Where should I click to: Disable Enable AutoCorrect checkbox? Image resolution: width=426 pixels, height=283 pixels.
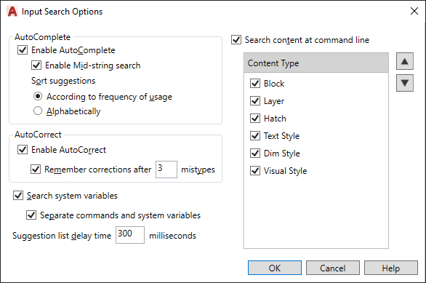point(23,150)
